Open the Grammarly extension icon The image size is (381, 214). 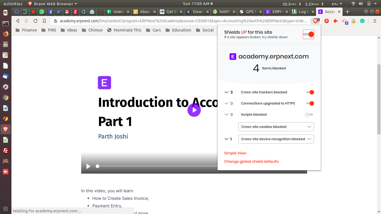coord(362,21)
